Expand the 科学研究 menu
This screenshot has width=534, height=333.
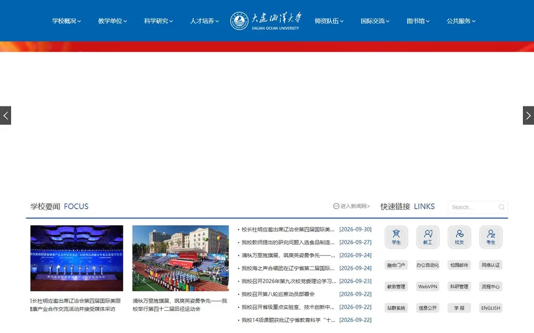click(x=159, y=21)
